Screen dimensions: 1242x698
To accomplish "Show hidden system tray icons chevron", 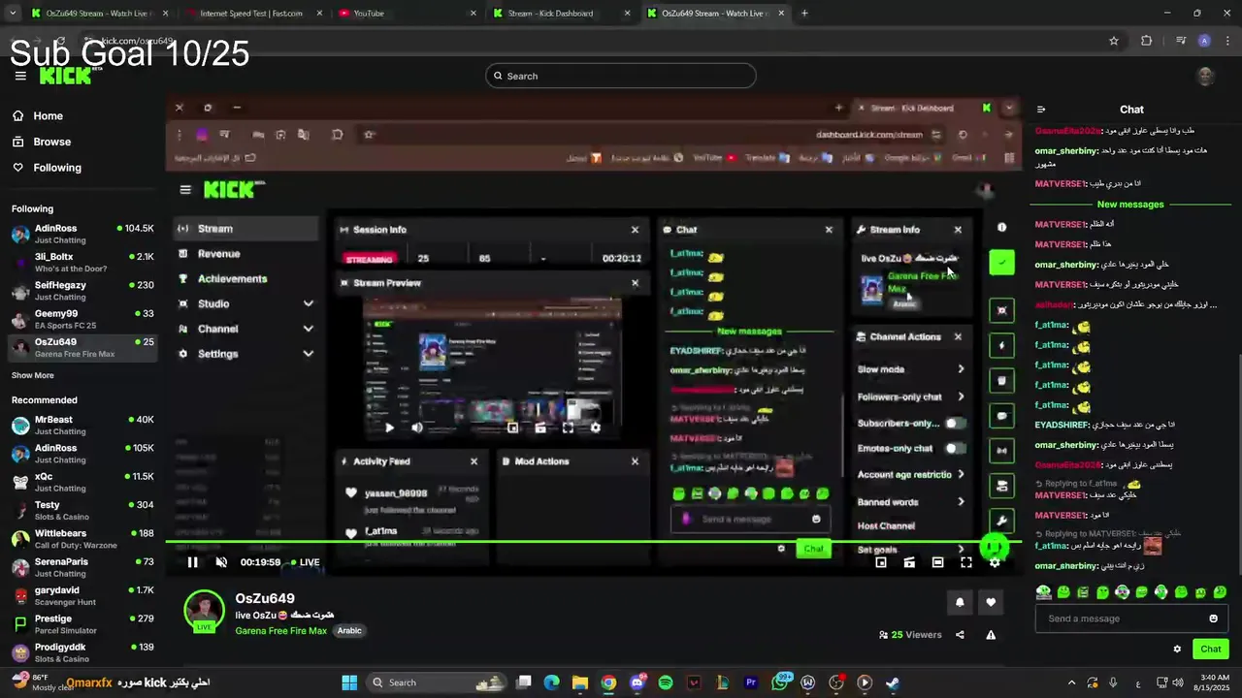I will (x=1071, y=682).
